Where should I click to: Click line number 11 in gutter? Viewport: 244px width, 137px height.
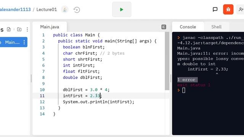click(42, 96)
